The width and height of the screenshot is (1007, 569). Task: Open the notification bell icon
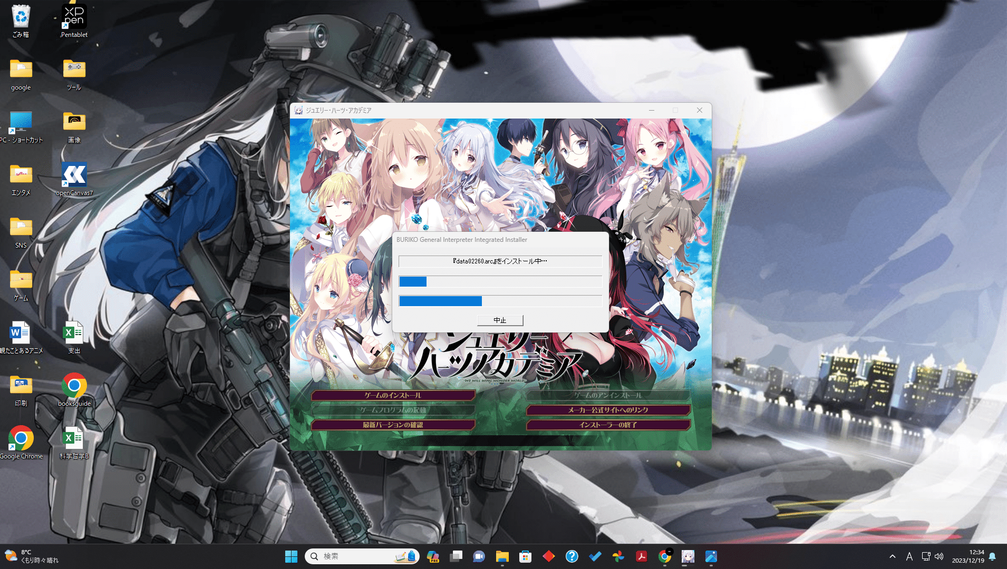[x=992, y=556]
